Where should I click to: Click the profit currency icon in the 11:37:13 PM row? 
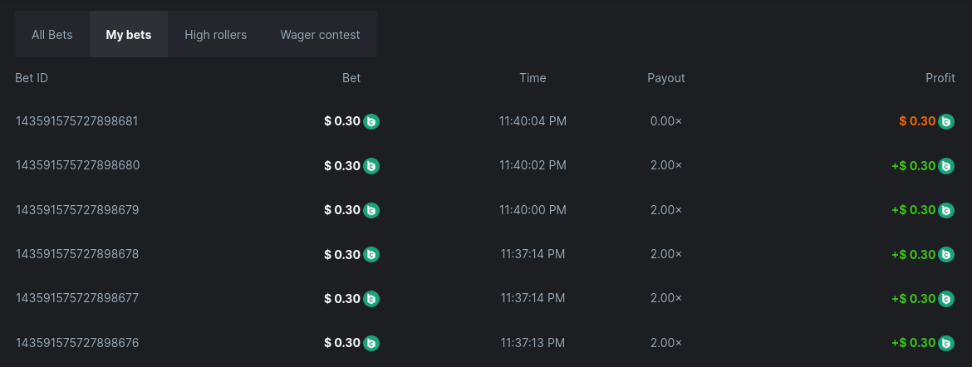pyautogui.click(x=946, y=343)
